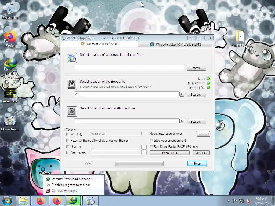
Task: Select Pin this program to taskbar
Action: pyautogui.click(x=71, y=185)
